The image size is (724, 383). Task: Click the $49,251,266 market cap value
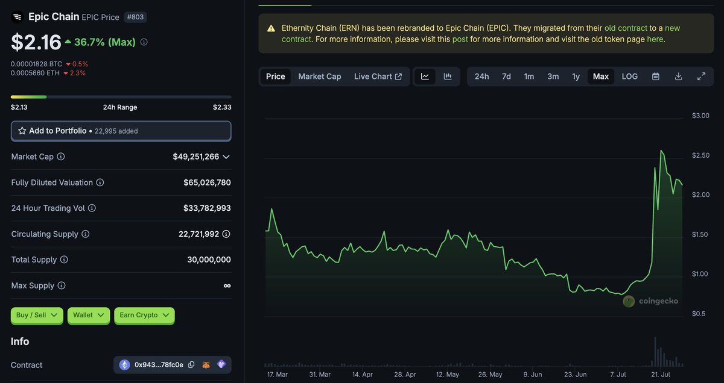click(x=196, y=157)
